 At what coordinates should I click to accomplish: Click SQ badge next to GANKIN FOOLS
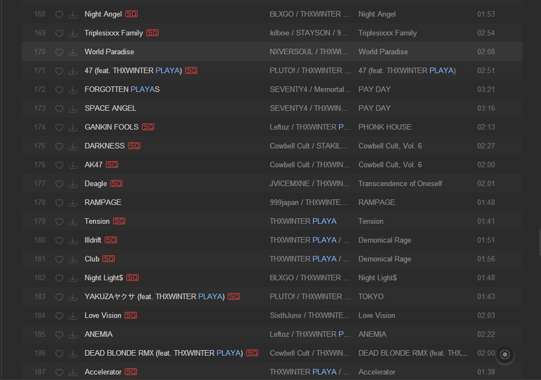148,127
